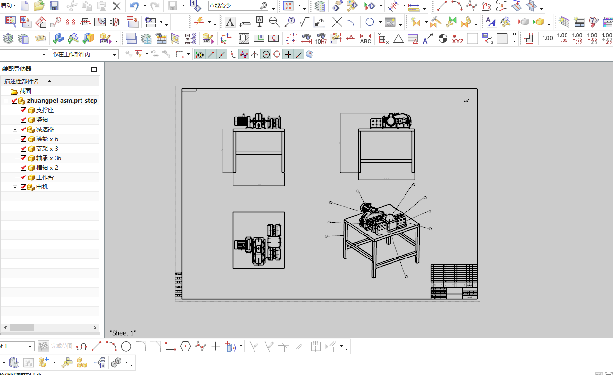Click the magnifier icon in command finder

pos(264,6)
